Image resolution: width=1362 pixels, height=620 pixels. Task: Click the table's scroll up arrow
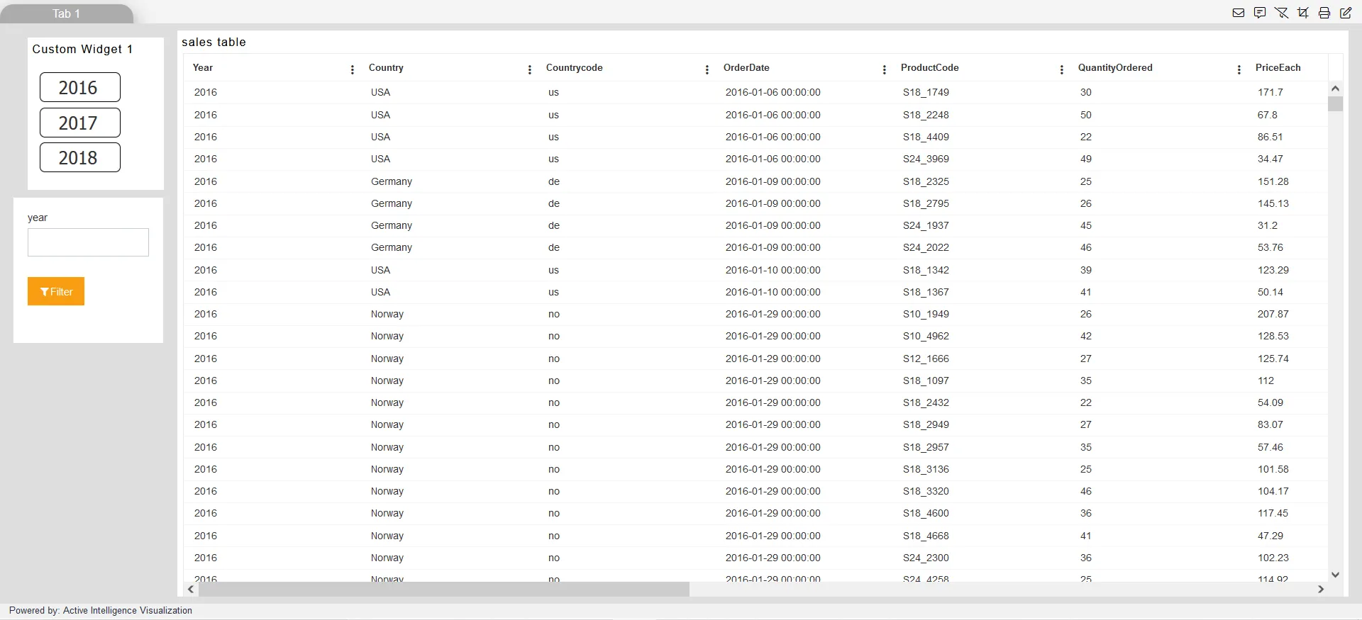coord(1335,89)
